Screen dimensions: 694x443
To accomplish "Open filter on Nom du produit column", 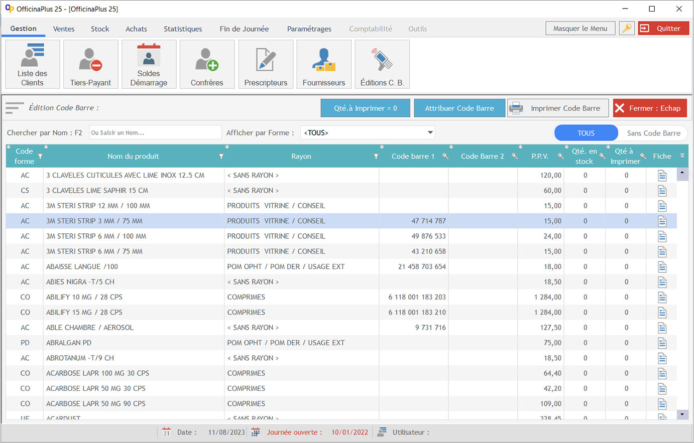I will point(221,157).
